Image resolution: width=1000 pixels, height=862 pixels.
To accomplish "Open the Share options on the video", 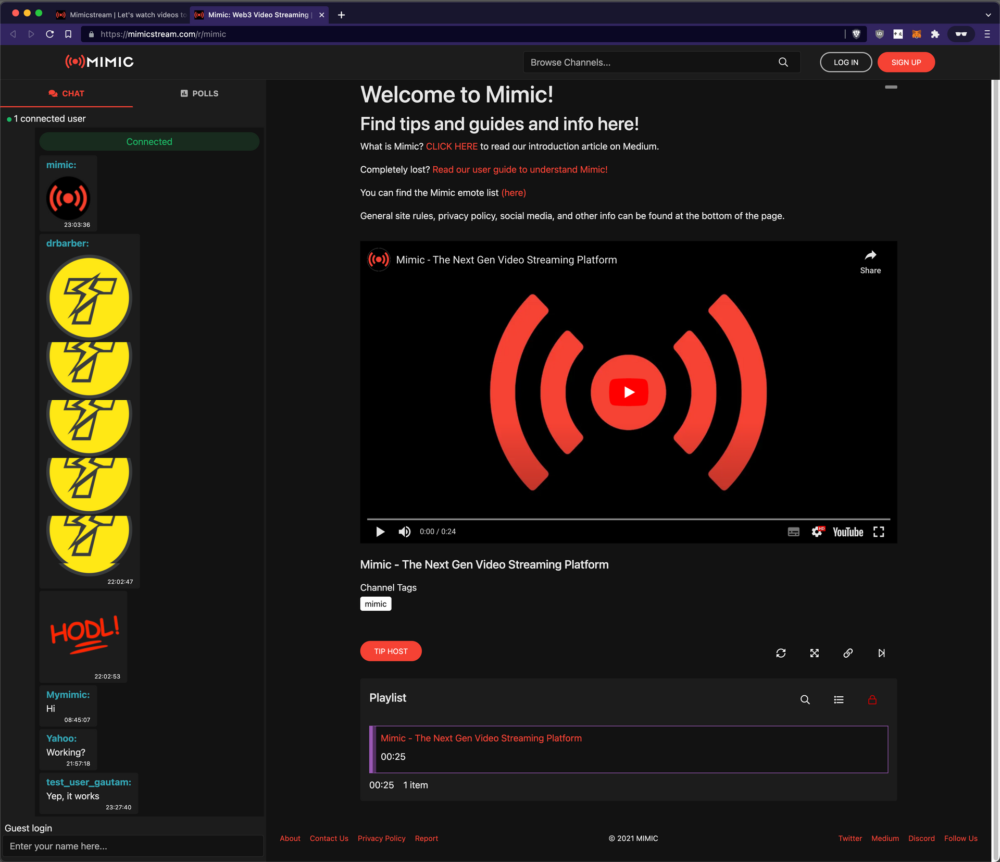I will (870, 261).
